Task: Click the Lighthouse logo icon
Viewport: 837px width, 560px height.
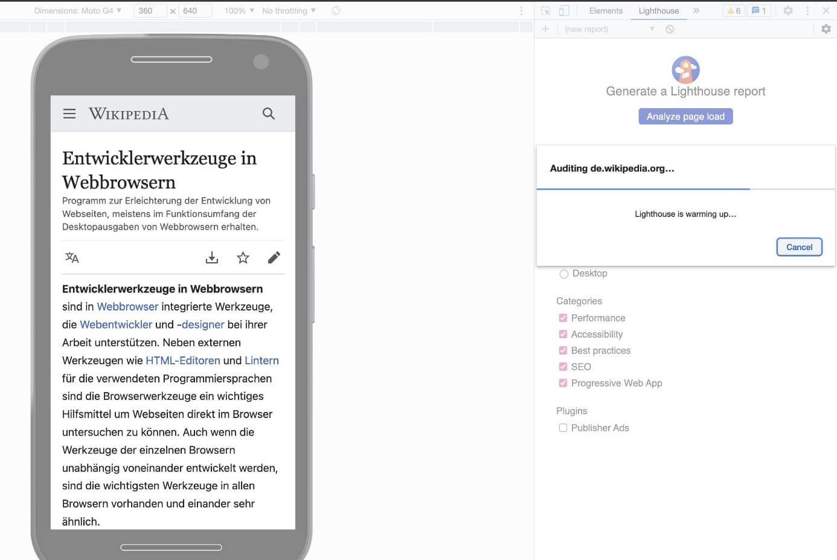Action: coord(685,69)
